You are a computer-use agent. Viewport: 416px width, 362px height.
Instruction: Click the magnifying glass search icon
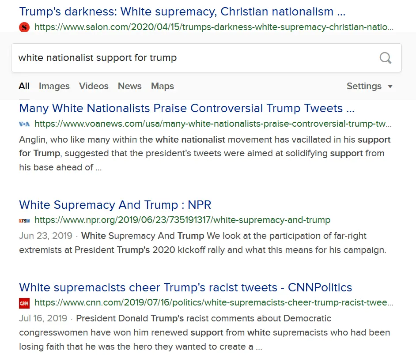pyautogui.click(x=385, y=58)
